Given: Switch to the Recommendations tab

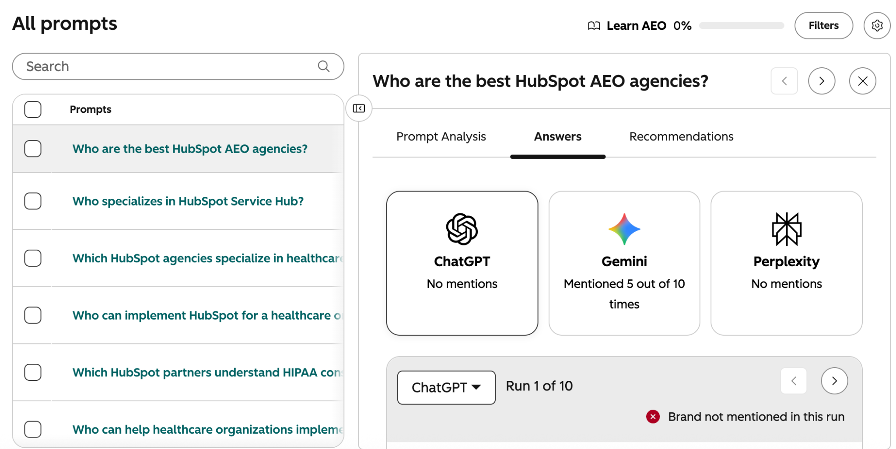Looking at the screenshot, I should (681, 136).
